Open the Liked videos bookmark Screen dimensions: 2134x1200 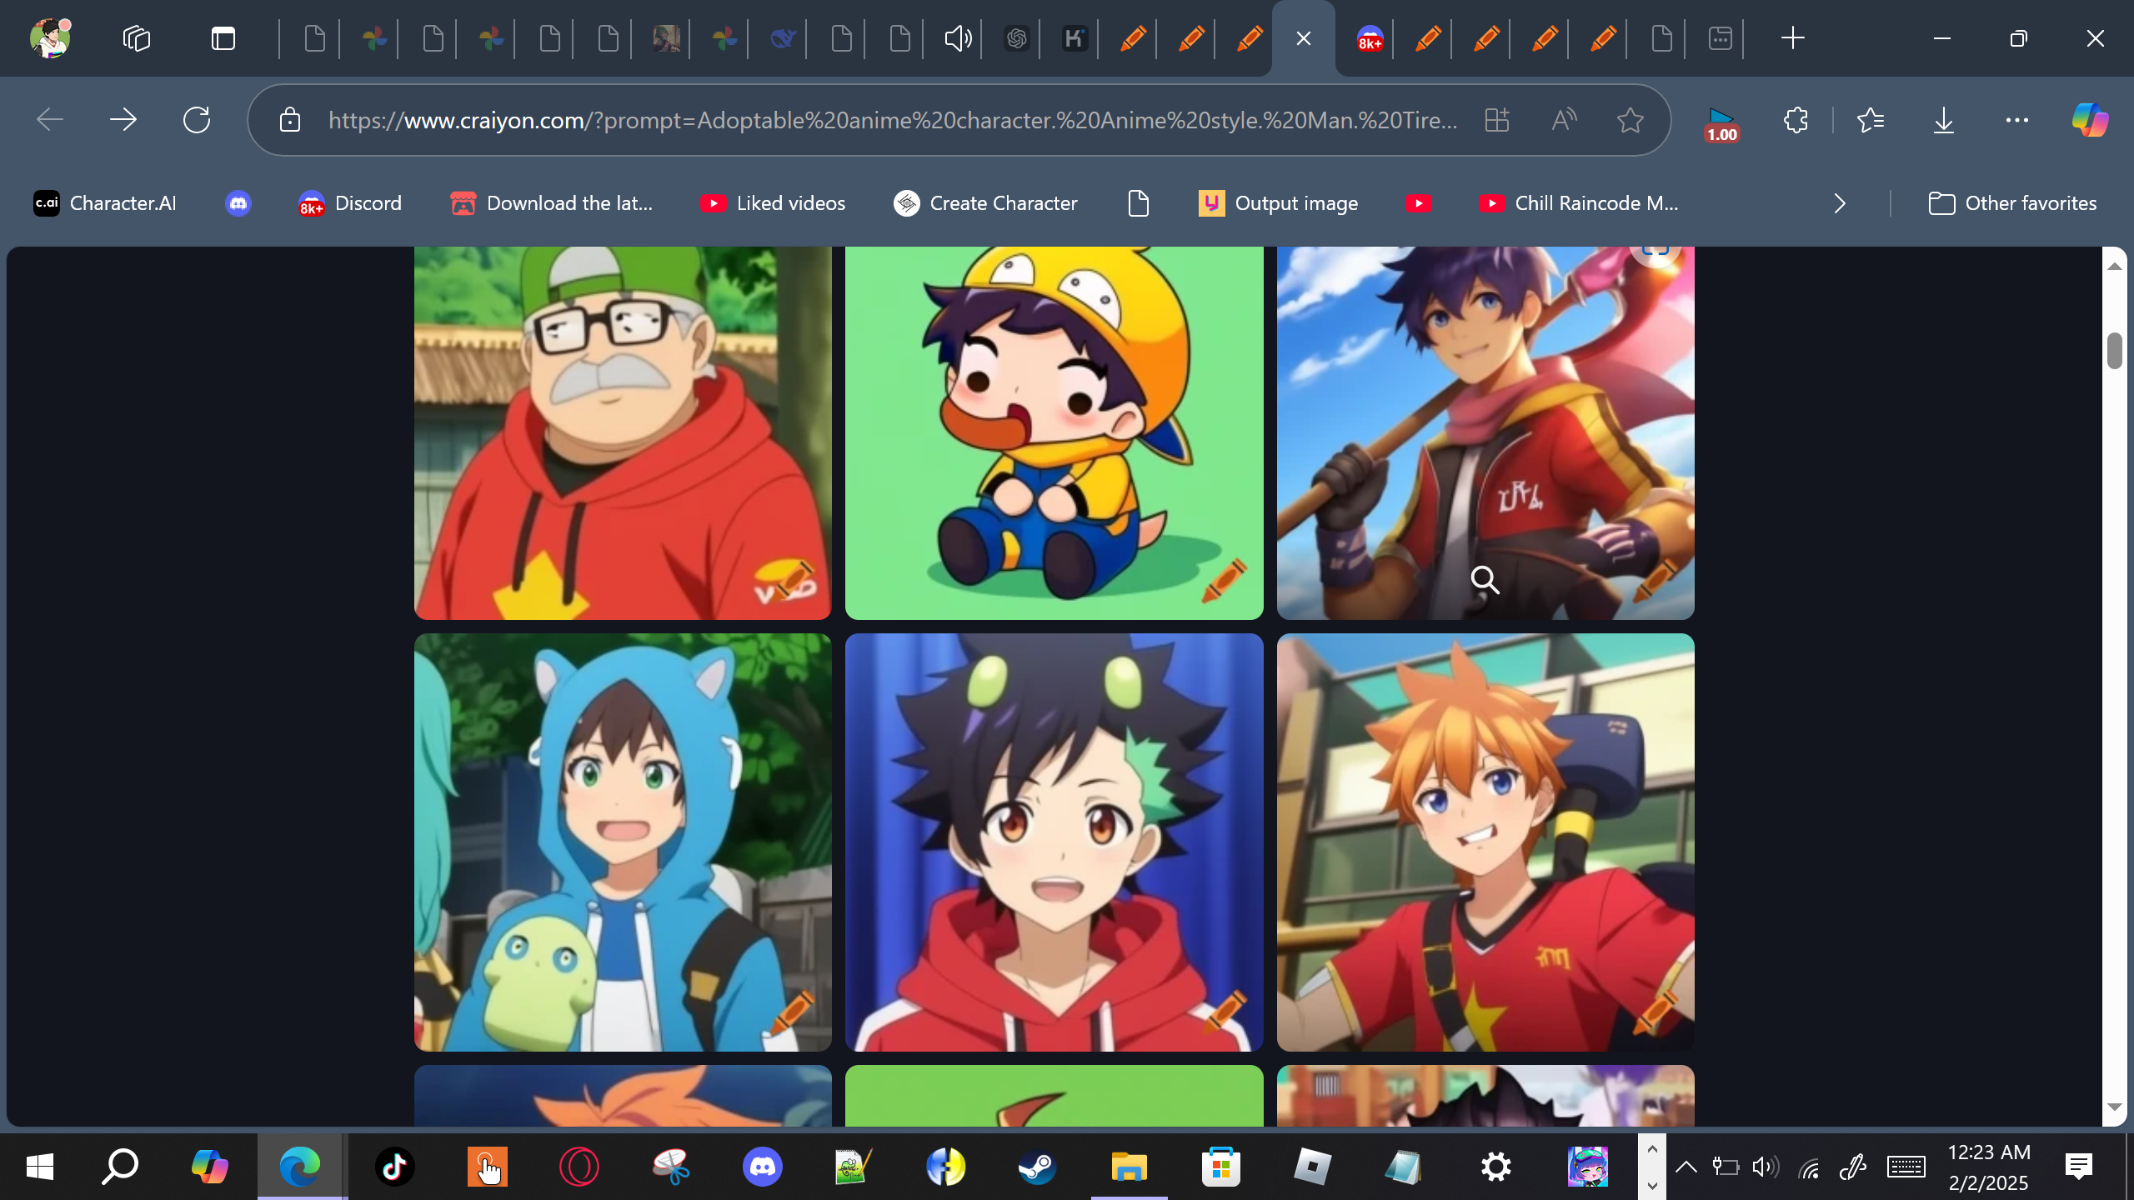773,203
